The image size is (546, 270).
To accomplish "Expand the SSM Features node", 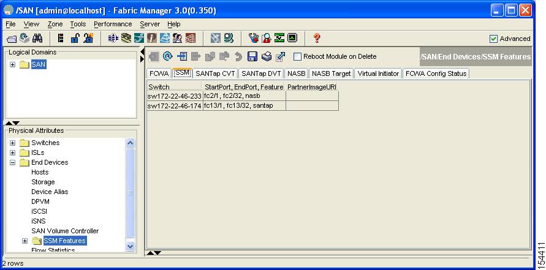I will point(25,241).
